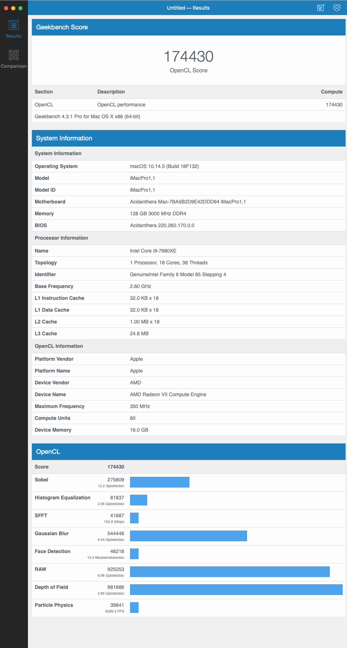Open the Results sidebar view
The width and height of the screenshot is (347, 648).
[x=14, y=29]
